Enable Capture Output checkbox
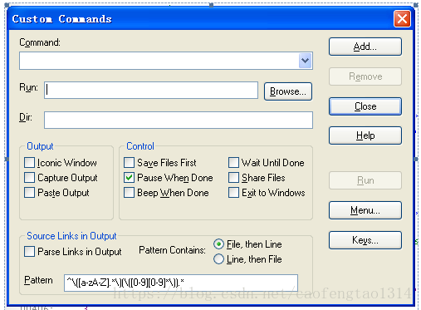The height and width of the screenshot is (310, 421). pyautogui.click(x=29, y=178)
